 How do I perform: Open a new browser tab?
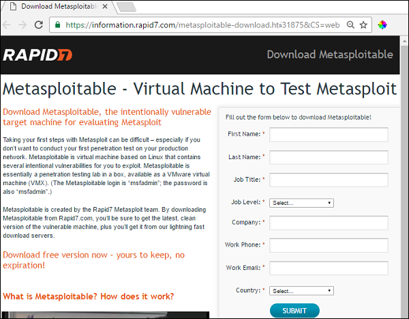[x=126, y=7]
